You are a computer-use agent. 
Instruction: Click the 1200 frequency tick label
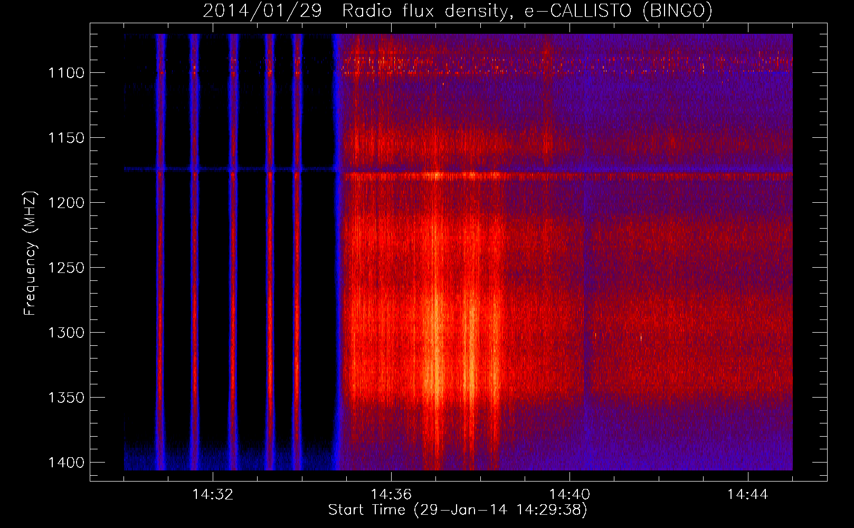tap(67, 203)
